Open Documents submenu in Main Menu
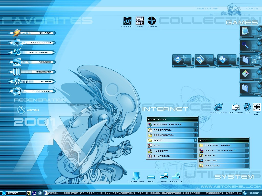The width and height of the screenshot is (262, 196). tap(172, 135)
